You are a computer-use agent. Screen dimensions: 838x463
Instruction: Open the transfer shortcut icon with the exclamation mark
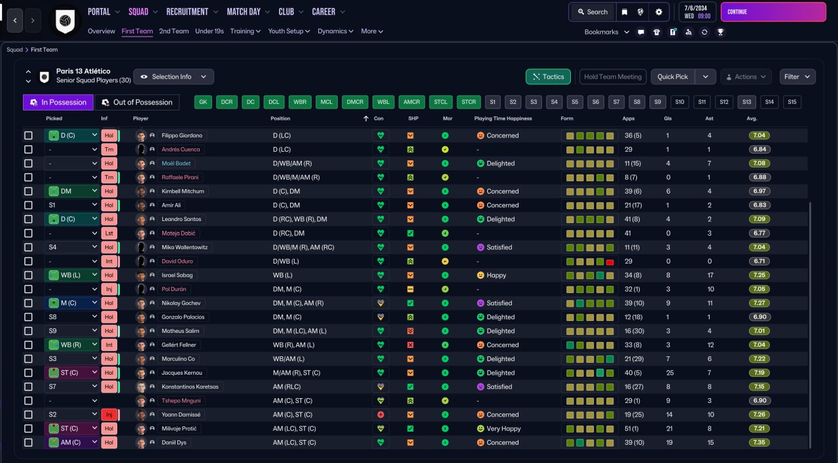coord(672,31)
